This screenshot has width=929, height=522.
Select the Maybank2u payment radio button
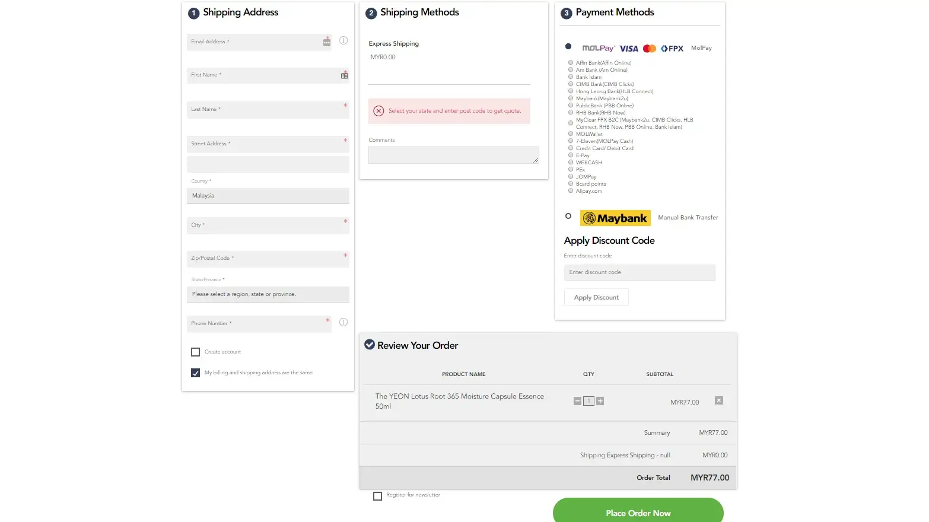570,98
